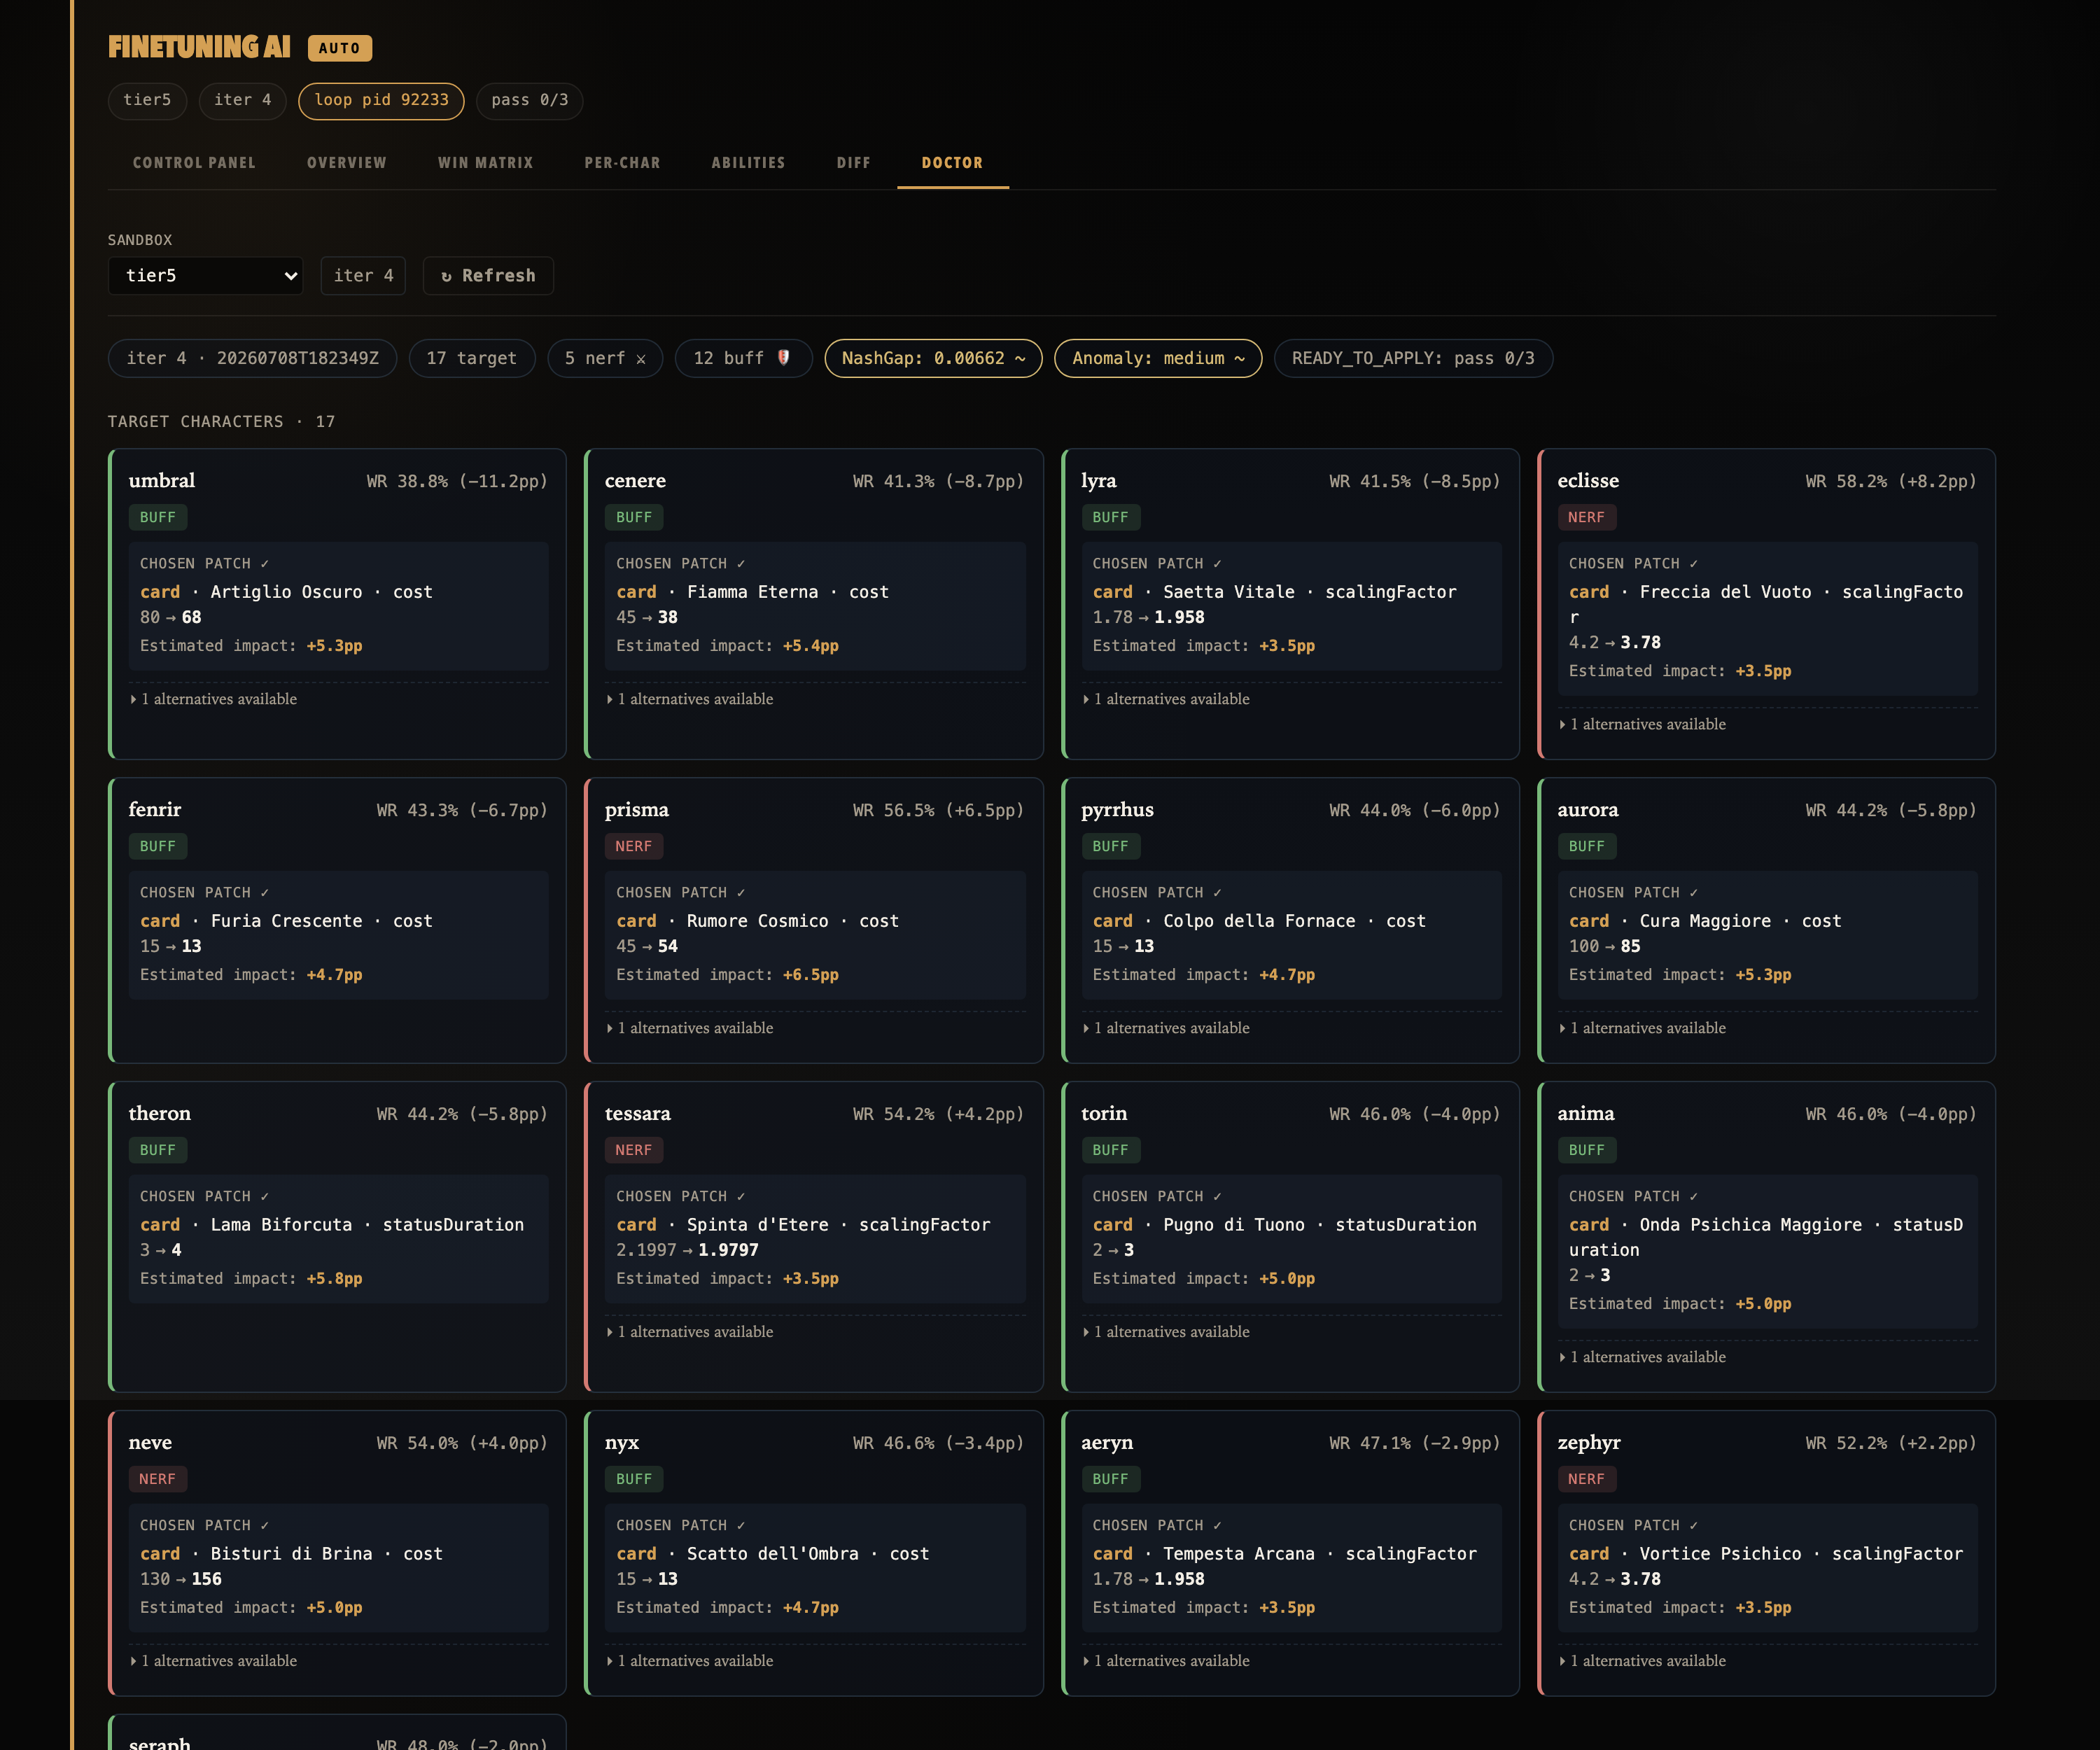The image size is (2100, 1750).
Task: Click WR 44.0% on pyrrhus card
Action: click(x=1415, y=810)
